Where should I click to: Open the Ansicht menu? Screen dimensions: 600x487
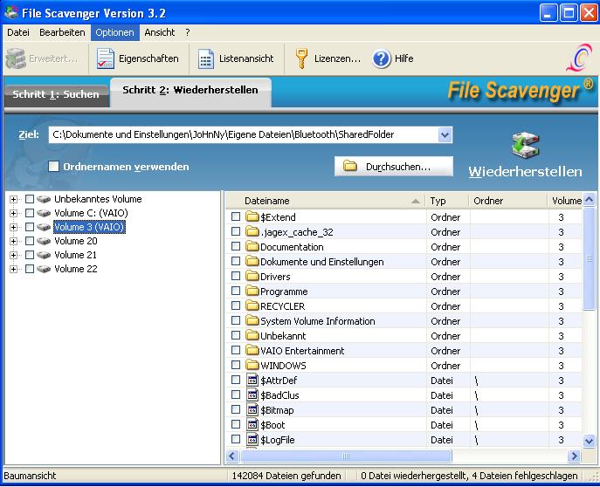(x=160, y=32)
